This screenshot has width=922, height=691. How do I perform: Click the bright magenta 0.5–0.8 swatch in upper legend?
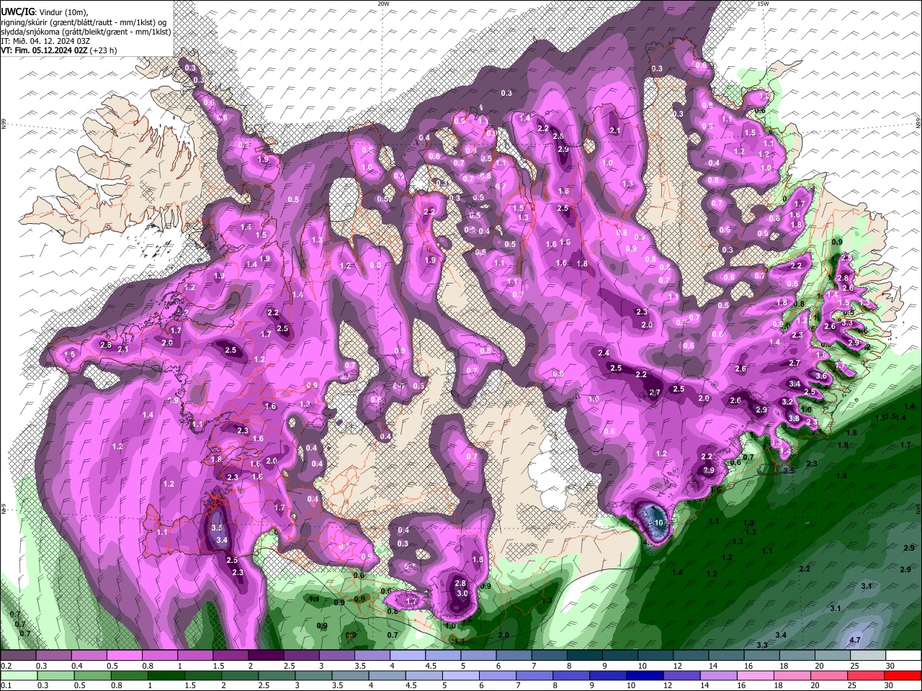(x=124, y=656)
